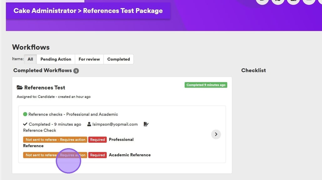This screenshot has height=180, width=322.
Task: Click the leftmost circular icon in the purple header
Action: click(262, 1)
